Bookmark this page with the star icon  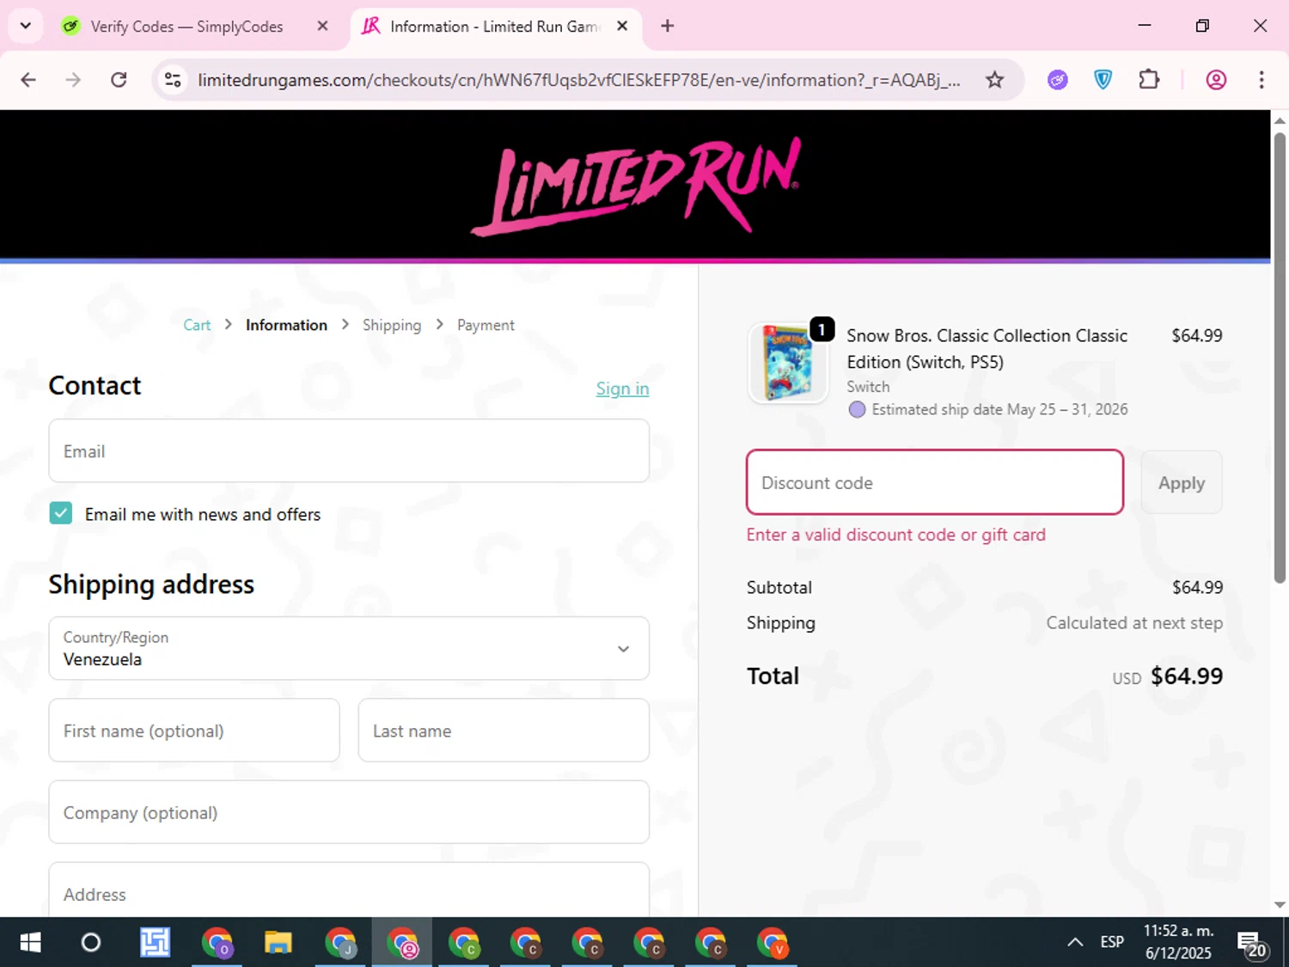click(994, 80)
